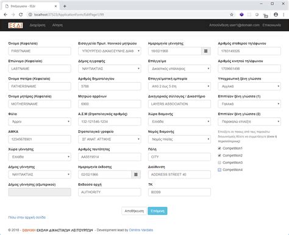The height and width of the screenshot is (235, 289).
Task: Open calendar picker for Ημερομηνία γέννησης
Action: point(206,51)
